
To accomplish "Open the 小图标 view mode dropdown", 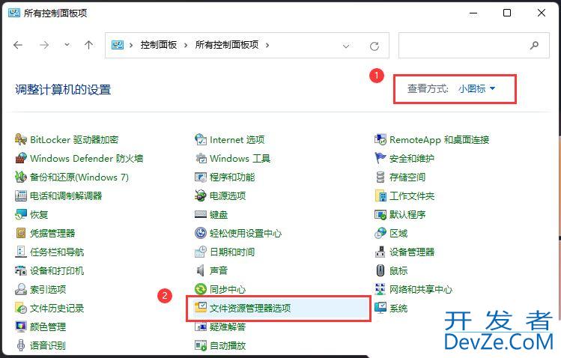I will (x=476, y=88).
